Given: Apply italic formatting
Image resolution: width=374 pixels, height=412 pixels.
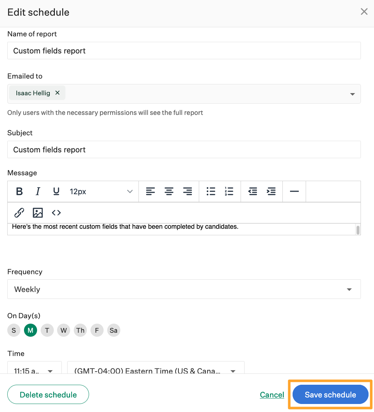Looking at the screenshot, I should coord(38,191).
